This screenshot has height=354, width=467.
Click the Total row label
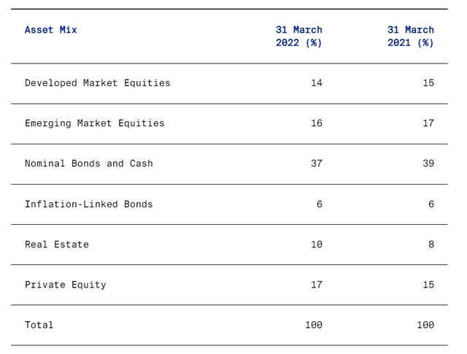39,325
